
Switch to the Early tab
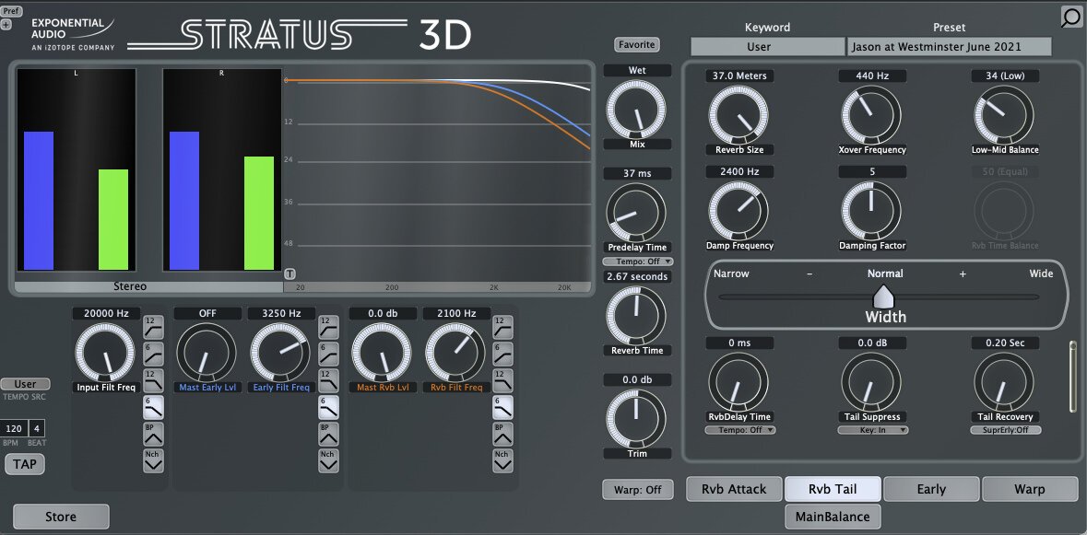931,489
